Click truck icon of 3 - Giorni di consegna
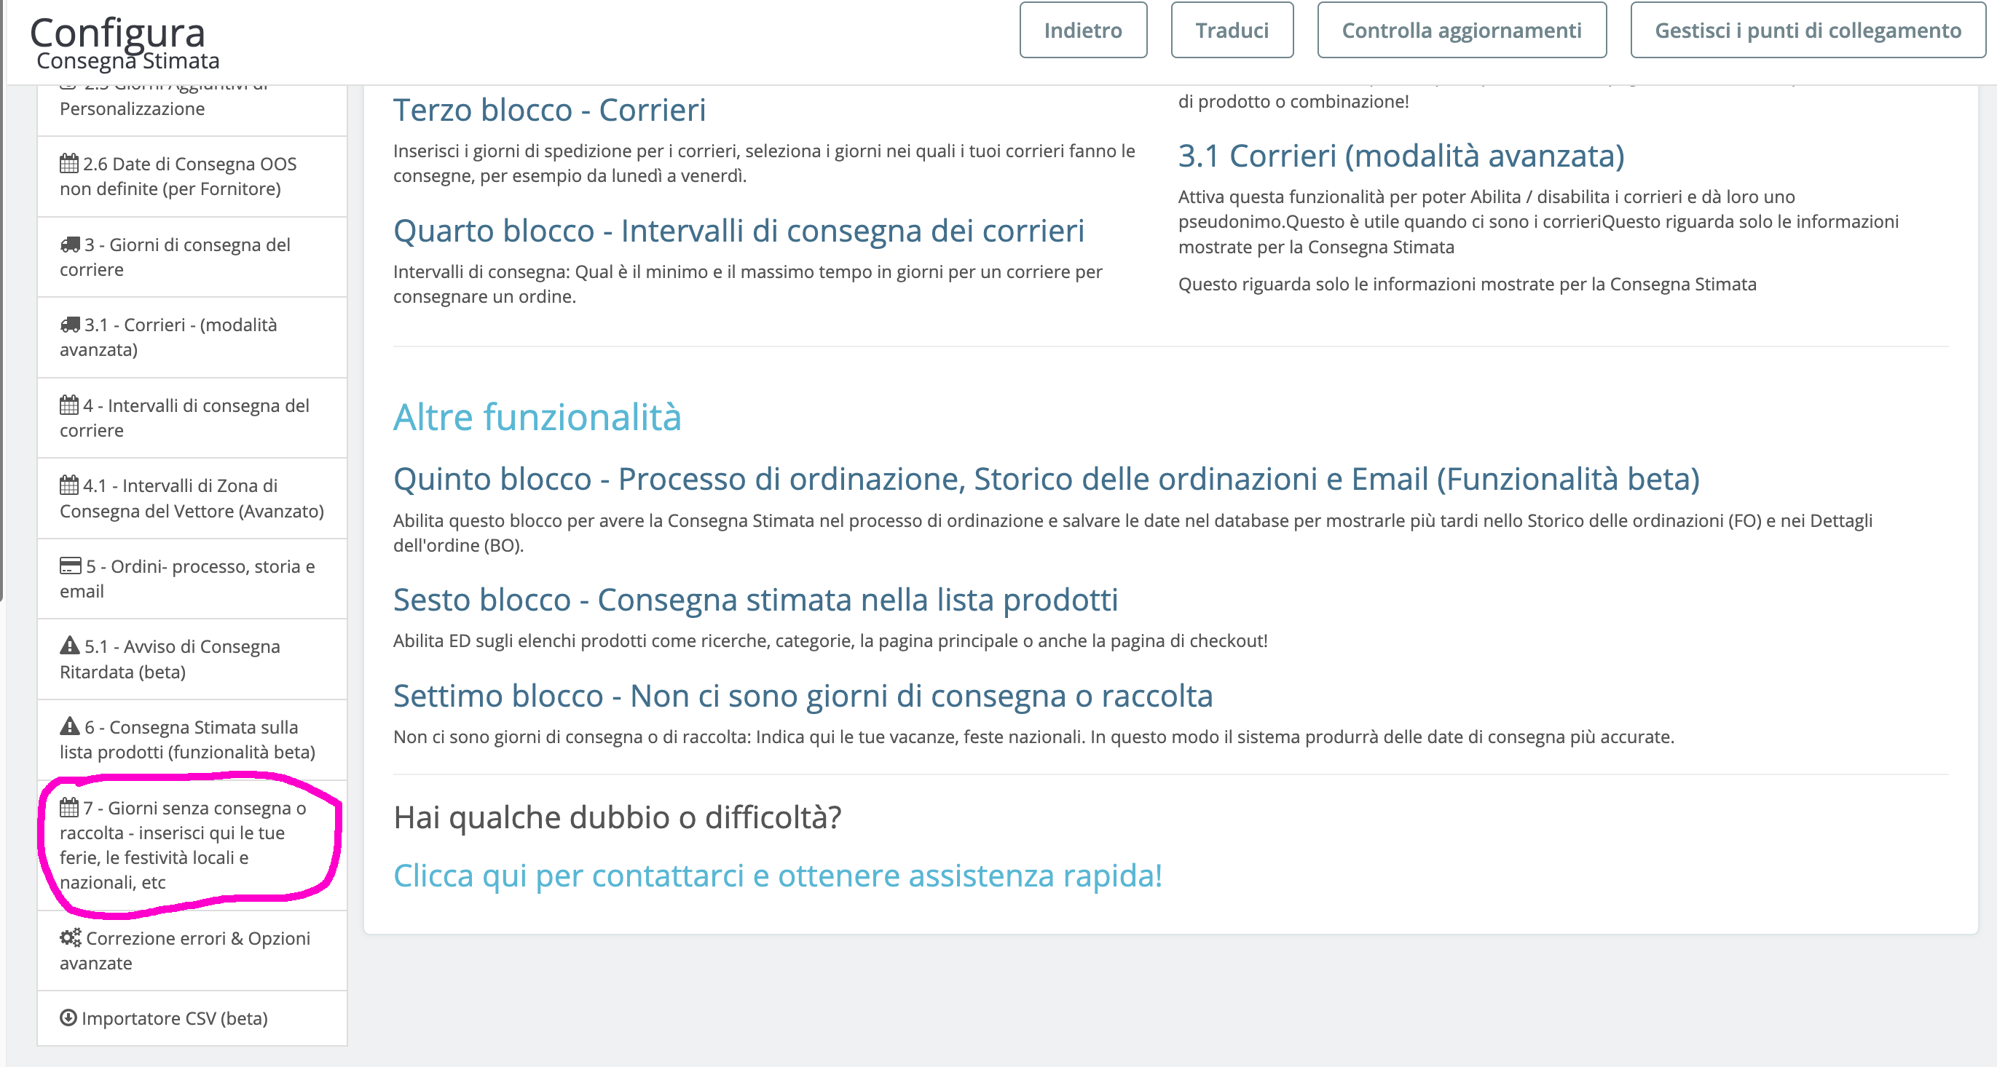Image resolution: width=1997 pixels, height=1067 pixels. [x=70, y=244]
